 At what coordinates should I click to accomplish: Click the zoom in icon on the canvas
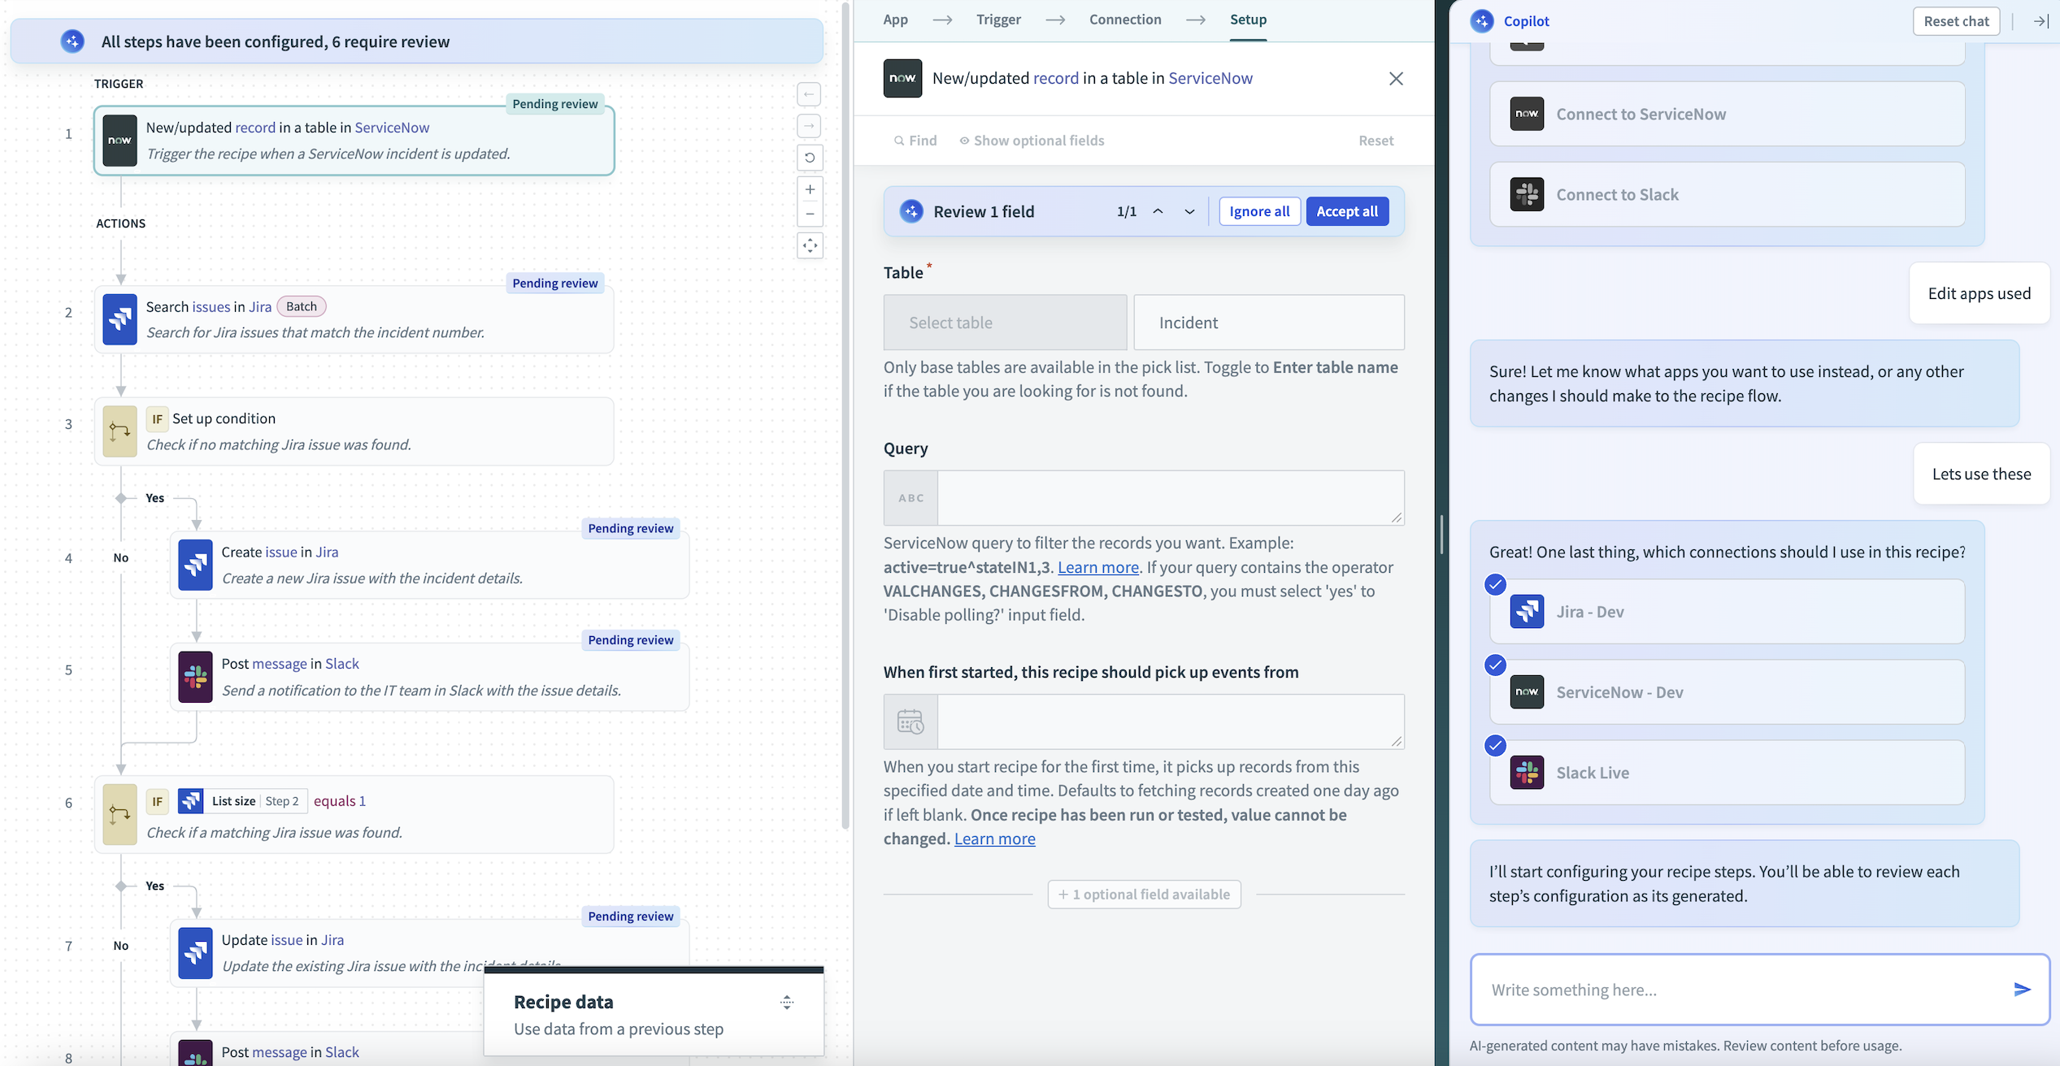pos(810,188)
